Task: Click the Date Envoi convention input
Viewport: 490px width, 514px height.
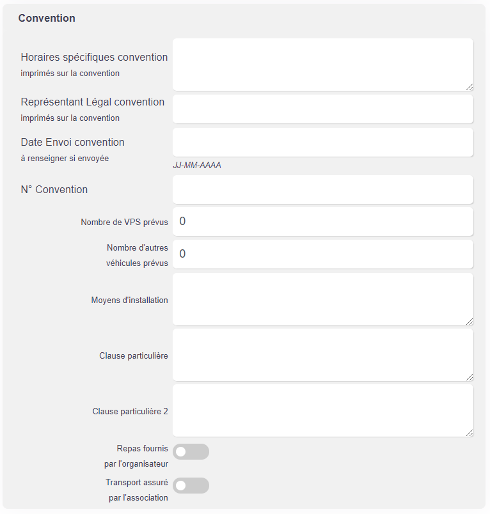Action: click(323, 143)
